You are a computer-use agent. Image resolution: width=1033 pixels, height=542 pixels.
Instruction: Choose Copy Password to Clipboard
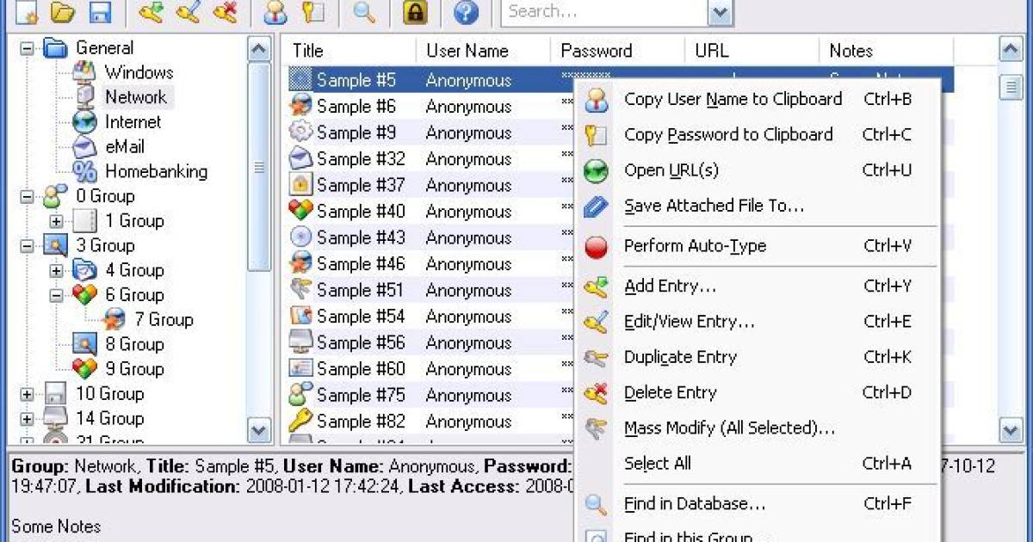point(758,134)
